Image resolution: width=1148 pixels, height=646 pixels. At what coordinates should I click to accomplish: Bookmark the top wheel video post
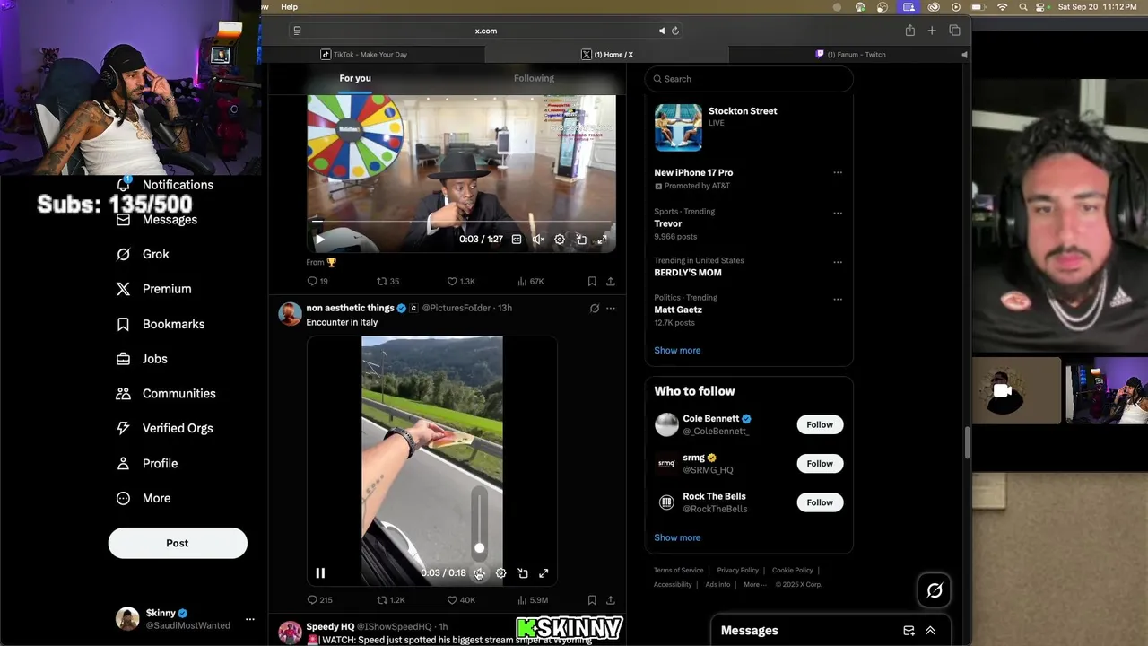[592, 281]
